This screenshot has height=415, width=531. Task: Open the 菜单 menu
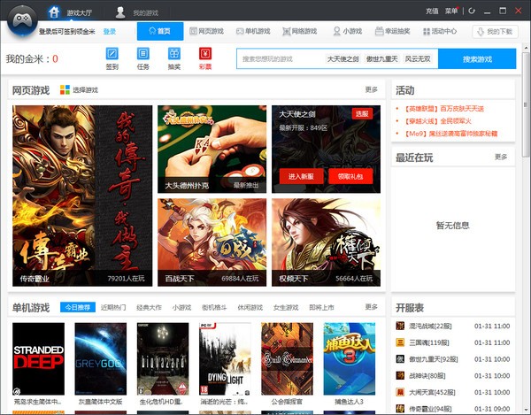pos(450,12)
